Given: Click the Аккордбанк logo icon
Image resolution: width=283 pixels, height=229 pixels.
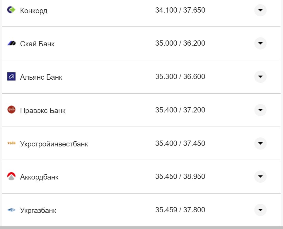Looking at the screenshot, I should point(11,177).
